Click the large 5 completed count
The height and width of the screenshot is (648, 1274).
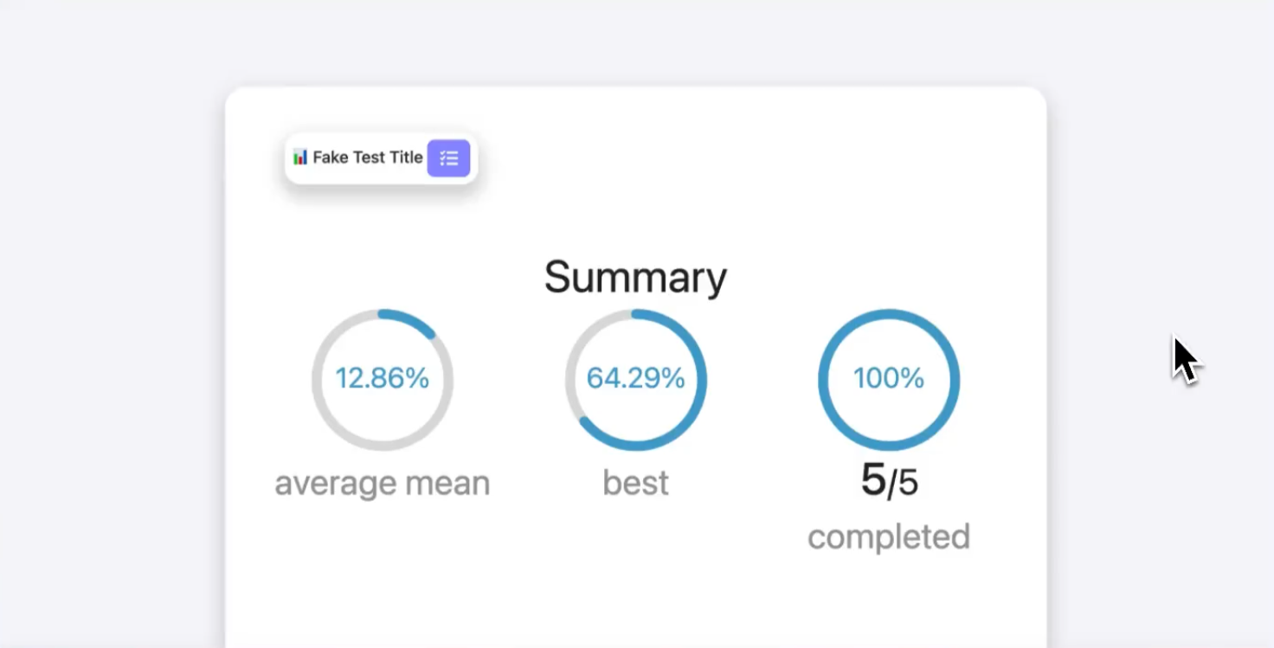(x=872, y=479)
